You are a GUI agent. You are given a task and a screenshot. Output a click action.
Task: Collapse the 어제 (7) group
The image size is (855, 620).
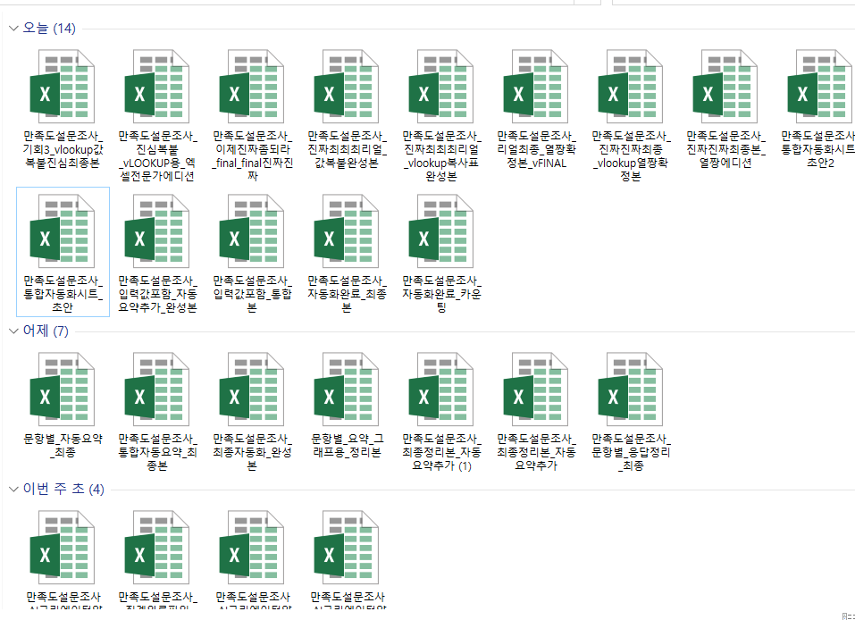13,331
